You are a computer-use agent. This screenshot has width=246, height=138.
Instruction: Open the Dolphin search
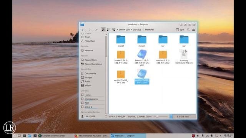188,30
